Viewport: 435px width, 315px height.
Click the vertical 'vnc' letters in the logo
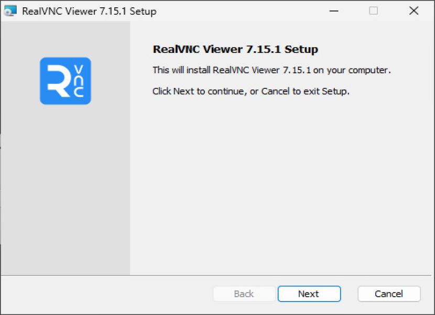[x=79, y=81]
